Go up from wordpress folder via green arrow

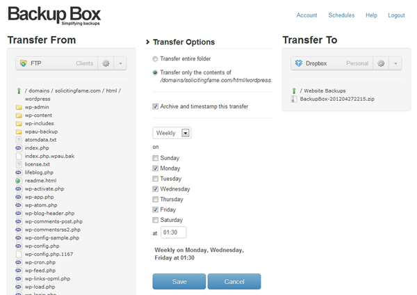pos(19,90)
